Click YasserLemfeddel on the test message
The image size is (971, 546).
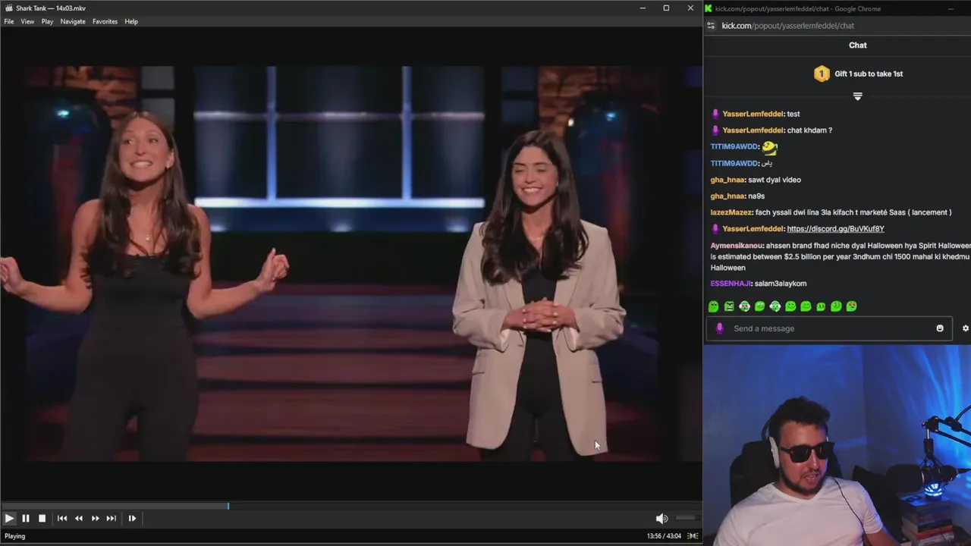point(753,114)
